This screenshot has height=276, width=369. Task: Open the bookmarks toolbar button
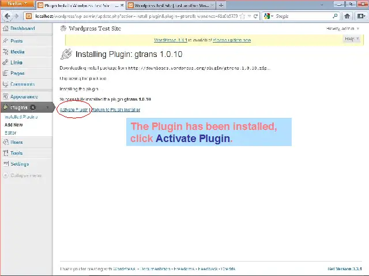click(361, 16)
